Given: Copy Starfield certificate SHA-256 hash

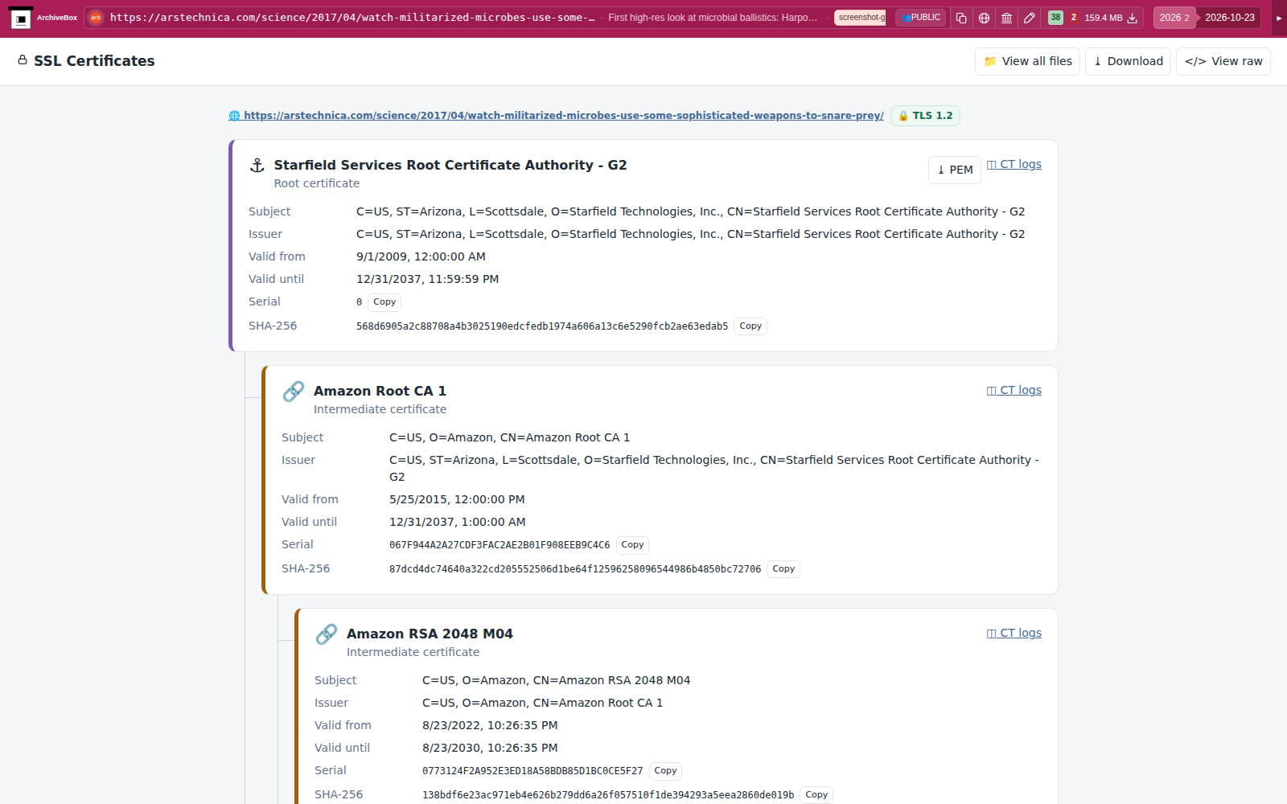Looking at the screenshot, I should (750, 326).
